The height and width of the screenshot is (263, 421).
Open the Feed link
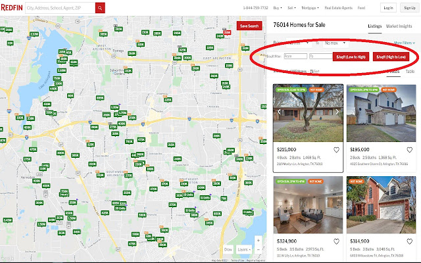[361, 8]
